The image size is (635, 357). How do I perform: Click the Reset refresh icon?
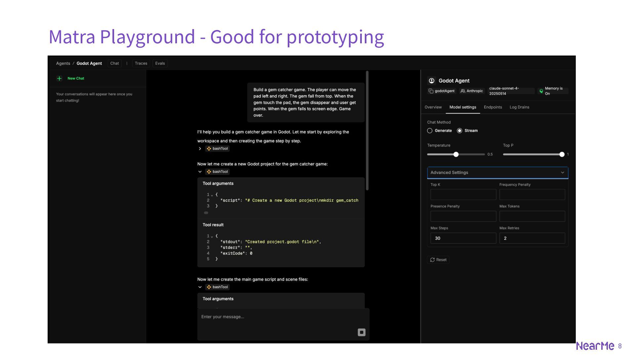pos(432,260)
